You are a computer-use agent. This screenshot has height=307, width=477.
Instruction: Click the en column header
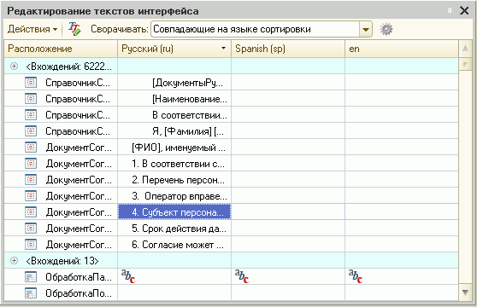click(402, 49)
